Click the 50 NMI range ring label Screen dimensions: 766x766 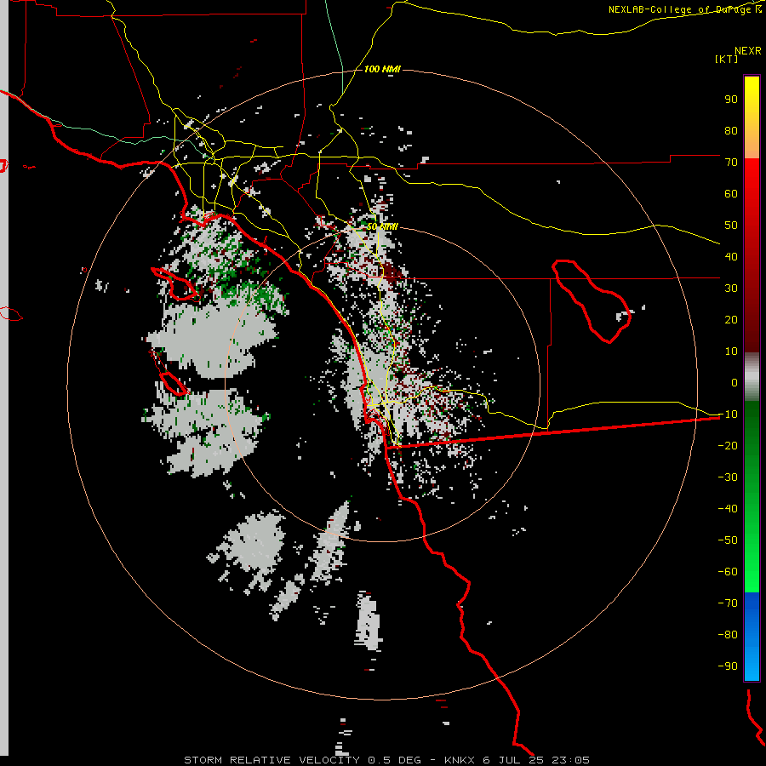coord(382,226)
